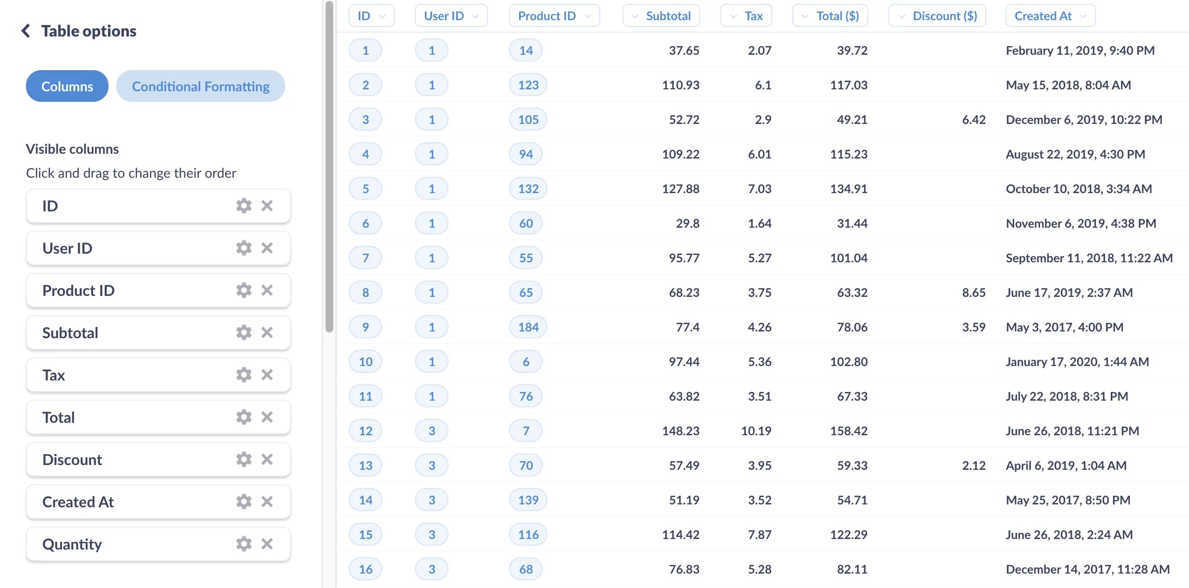This screenshot has height=588, width=1189.
Task: Open the Discount ($) header dropdown
Action: pyautogui.click(x=903, y=16)
